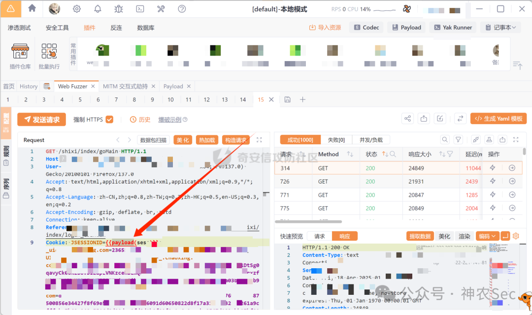This screenshot has height=315, width=532.
Task: Open the 编码 dropdown
Action: (488, 236)
